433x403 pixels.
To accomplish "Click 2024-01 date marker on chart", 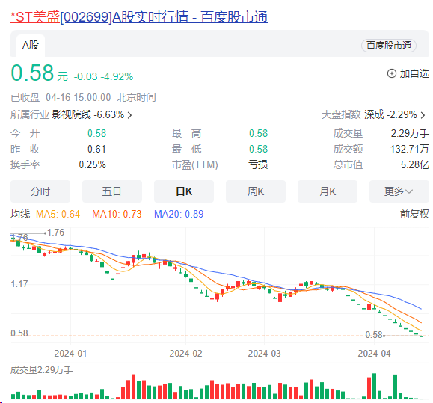I will (x=70, y=354).
